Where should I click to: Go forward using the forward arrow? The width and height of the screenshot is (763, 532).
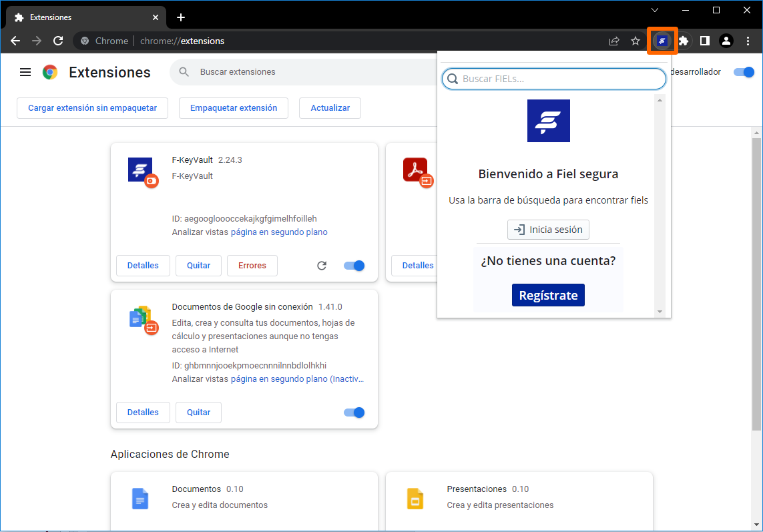tap(37, 41)
